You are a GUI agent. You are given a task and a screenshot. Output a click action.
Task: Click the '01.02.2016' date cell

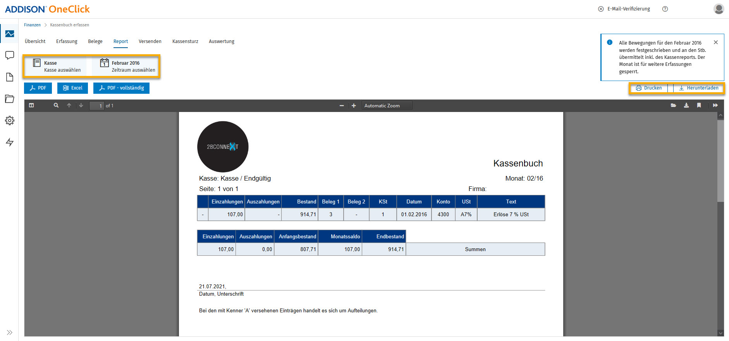414,214
